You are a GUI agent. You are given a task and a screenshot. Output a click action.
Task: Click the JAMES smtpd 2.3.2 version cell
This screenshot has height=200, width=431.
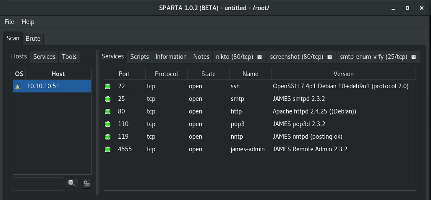point(344,99)
